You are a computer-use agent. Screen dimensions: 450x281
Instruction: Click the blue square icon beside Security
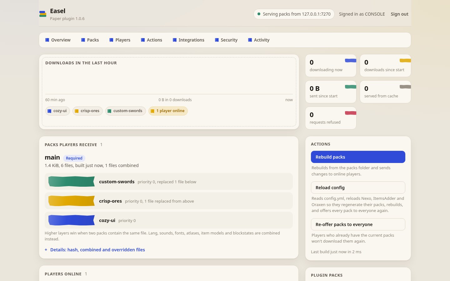tap(217, 40)
